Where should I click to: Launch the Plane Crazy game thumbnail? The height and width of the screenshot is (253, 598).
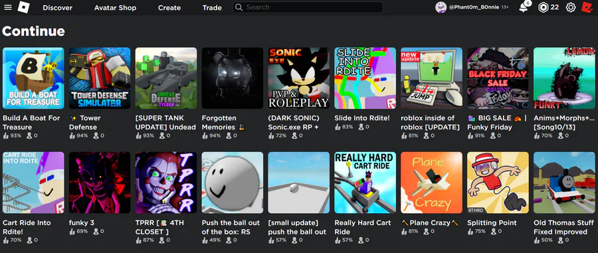point(431,183)
